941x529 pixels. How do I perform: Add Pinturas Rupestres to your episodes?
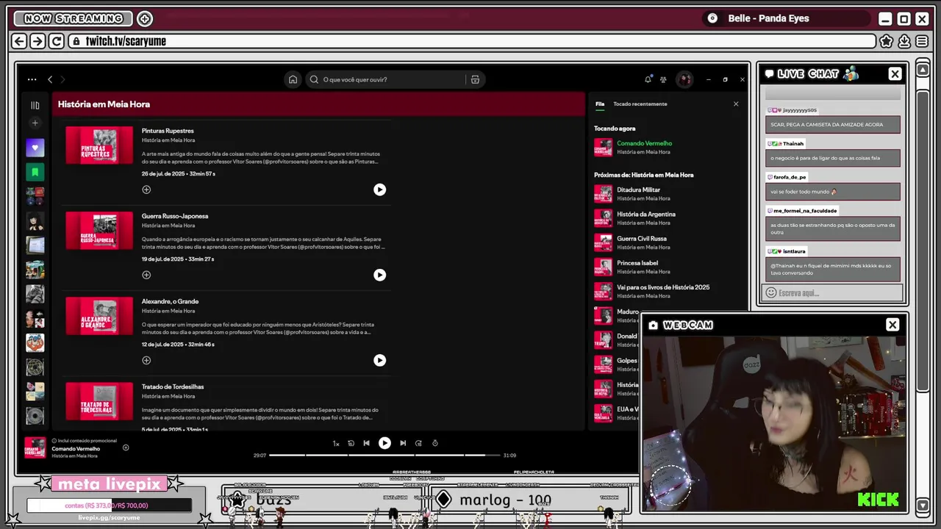click(146, 190)
